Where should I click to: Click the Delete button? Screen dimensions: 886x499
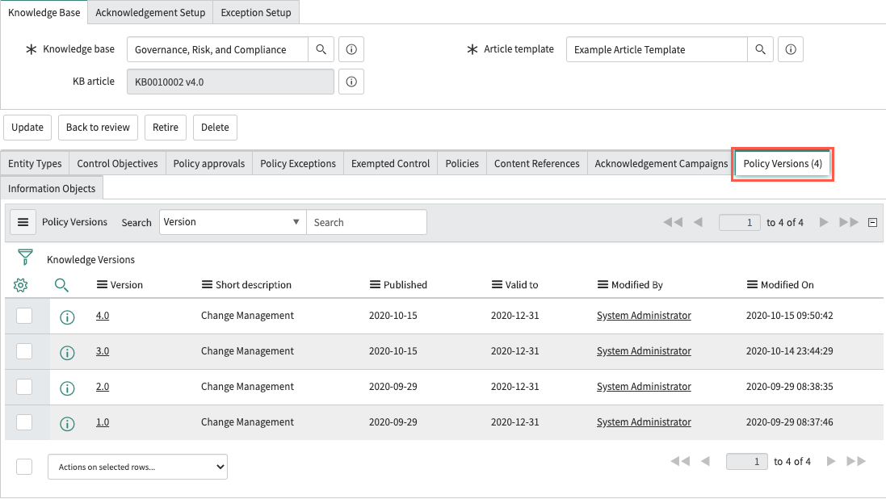click(x=216, y=127)
